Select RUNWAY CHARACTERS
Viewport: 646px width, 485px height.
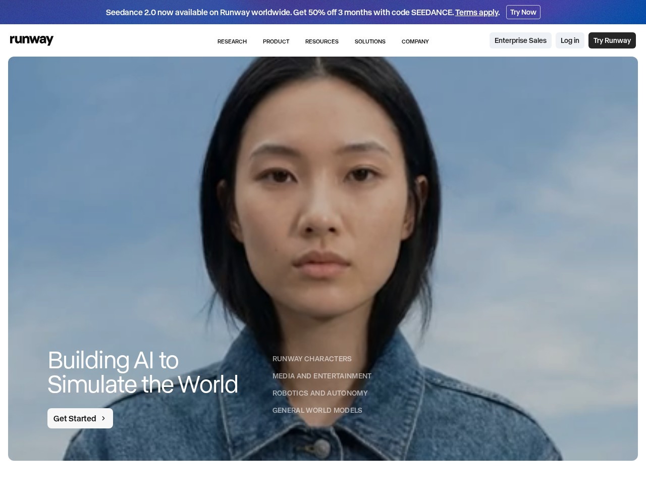click(312, 359)
